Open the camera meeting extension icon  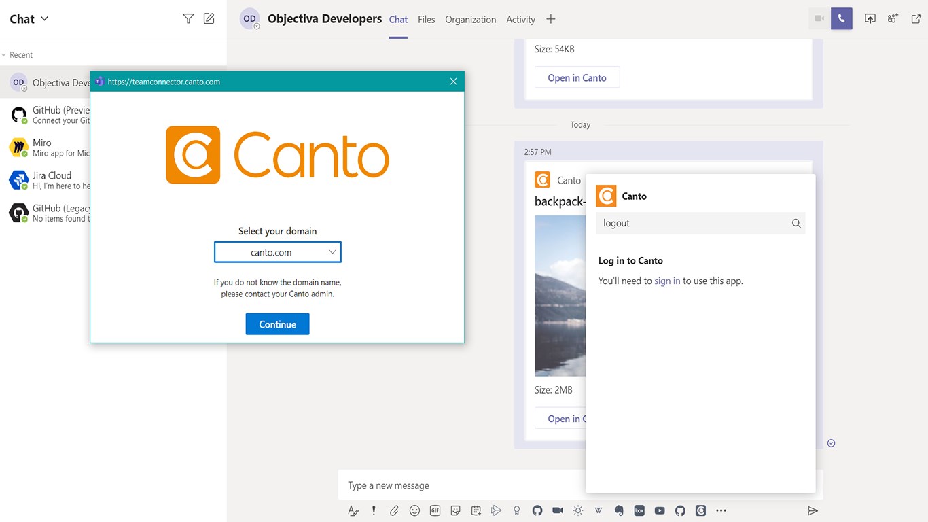558,510
